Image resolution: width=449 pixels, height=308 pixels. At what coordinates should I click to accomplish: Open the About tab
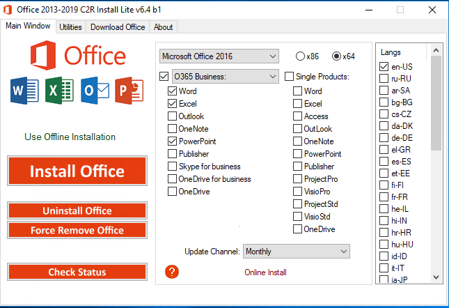pos(163,27)
